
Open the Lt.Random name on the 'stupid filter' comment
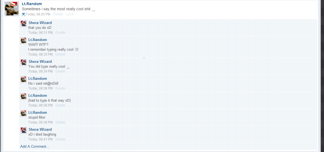point(38,112)
